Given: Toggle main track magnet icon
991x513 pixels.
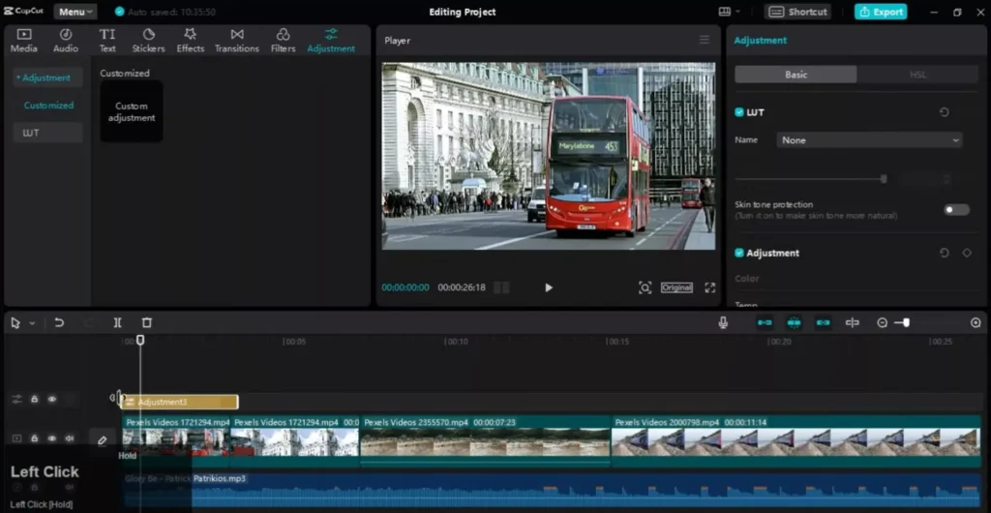Looking at the screenshot, I should 765,323.
